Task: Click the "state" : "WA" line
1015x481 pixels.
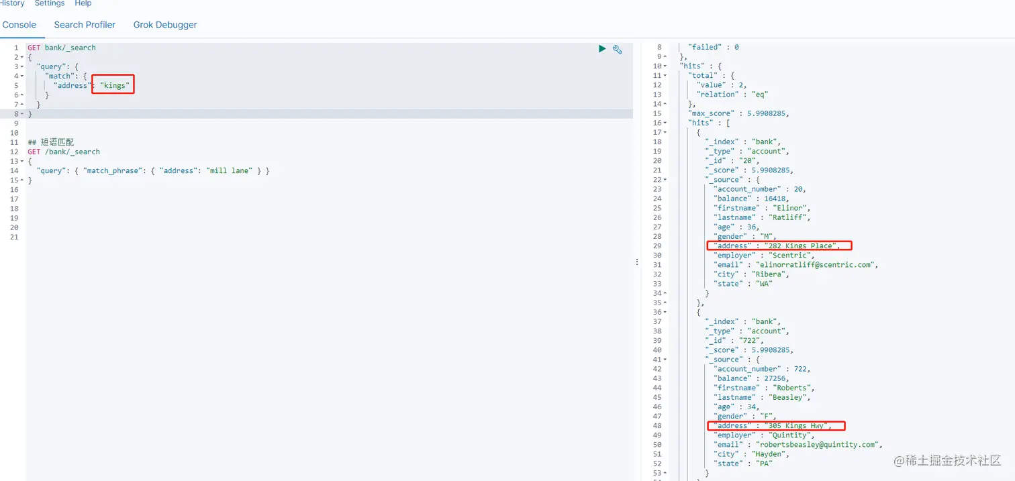Action: coord(743,284)
